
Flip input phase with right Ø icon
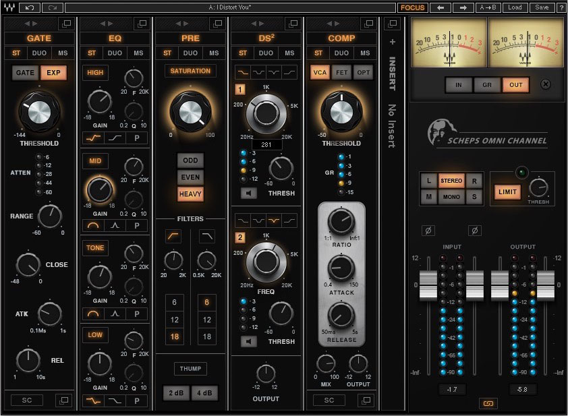[474, 231]
